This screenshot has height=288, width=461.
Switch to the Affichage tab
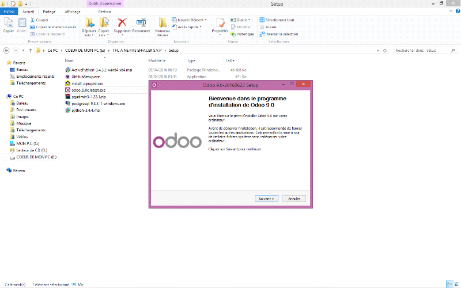pos(73,12)
